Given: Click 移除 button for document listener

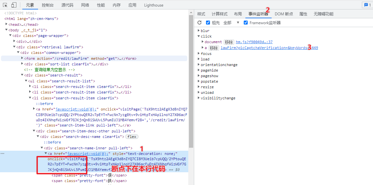Looking at the screenshot, I should [x=229, y=42].
